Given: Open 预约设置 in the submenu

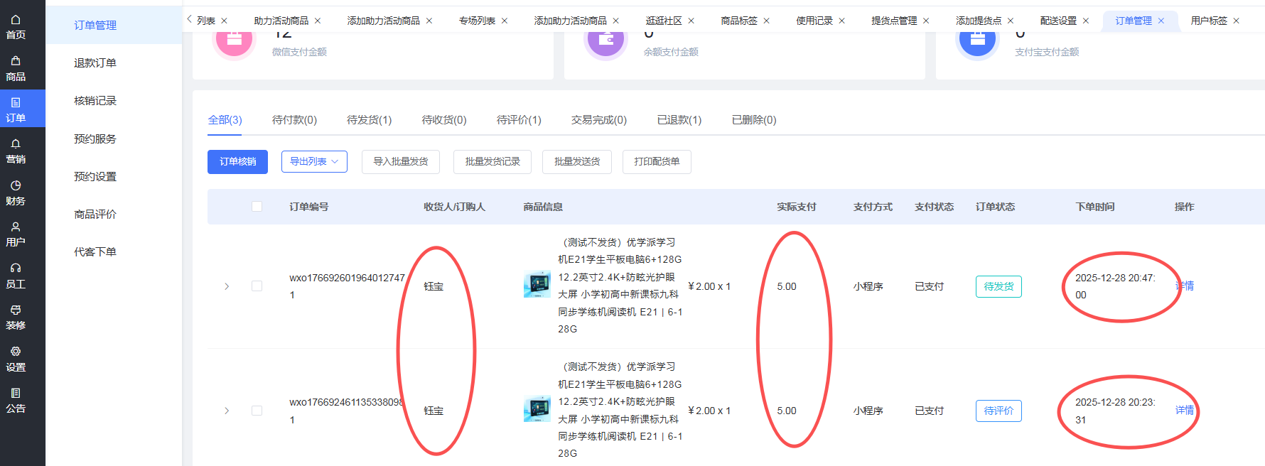Looking at the screenshot, I should (95, 176).
